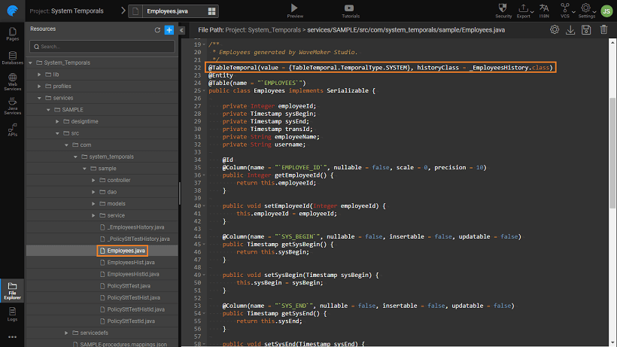Screen dimensions: 617x347
Task: Refresh the Resources panel
Action: (157, 30)
